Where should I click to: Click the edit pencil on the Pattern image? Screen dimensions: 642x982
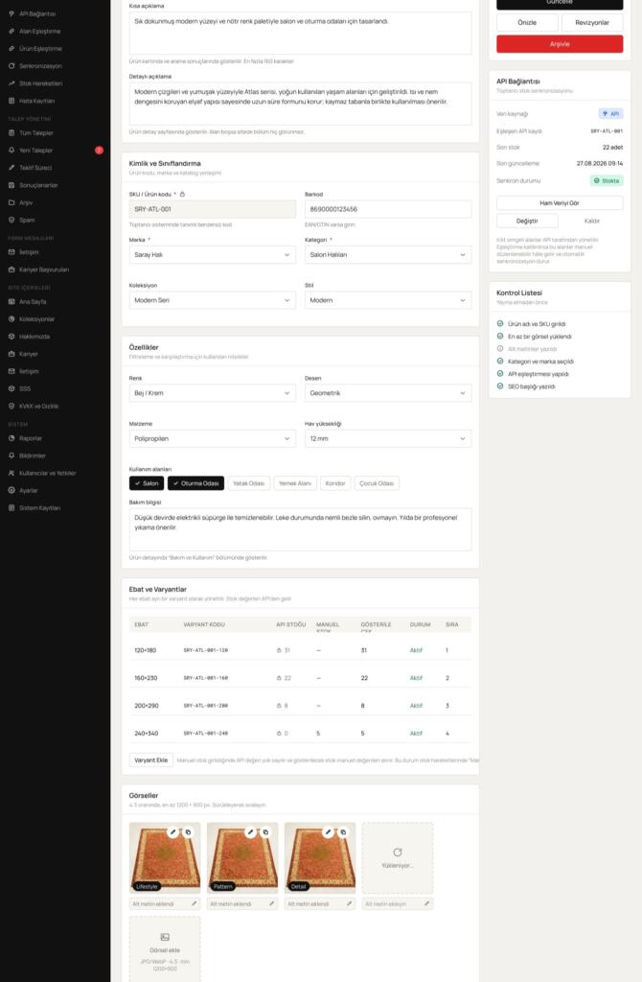pos(251,832)
